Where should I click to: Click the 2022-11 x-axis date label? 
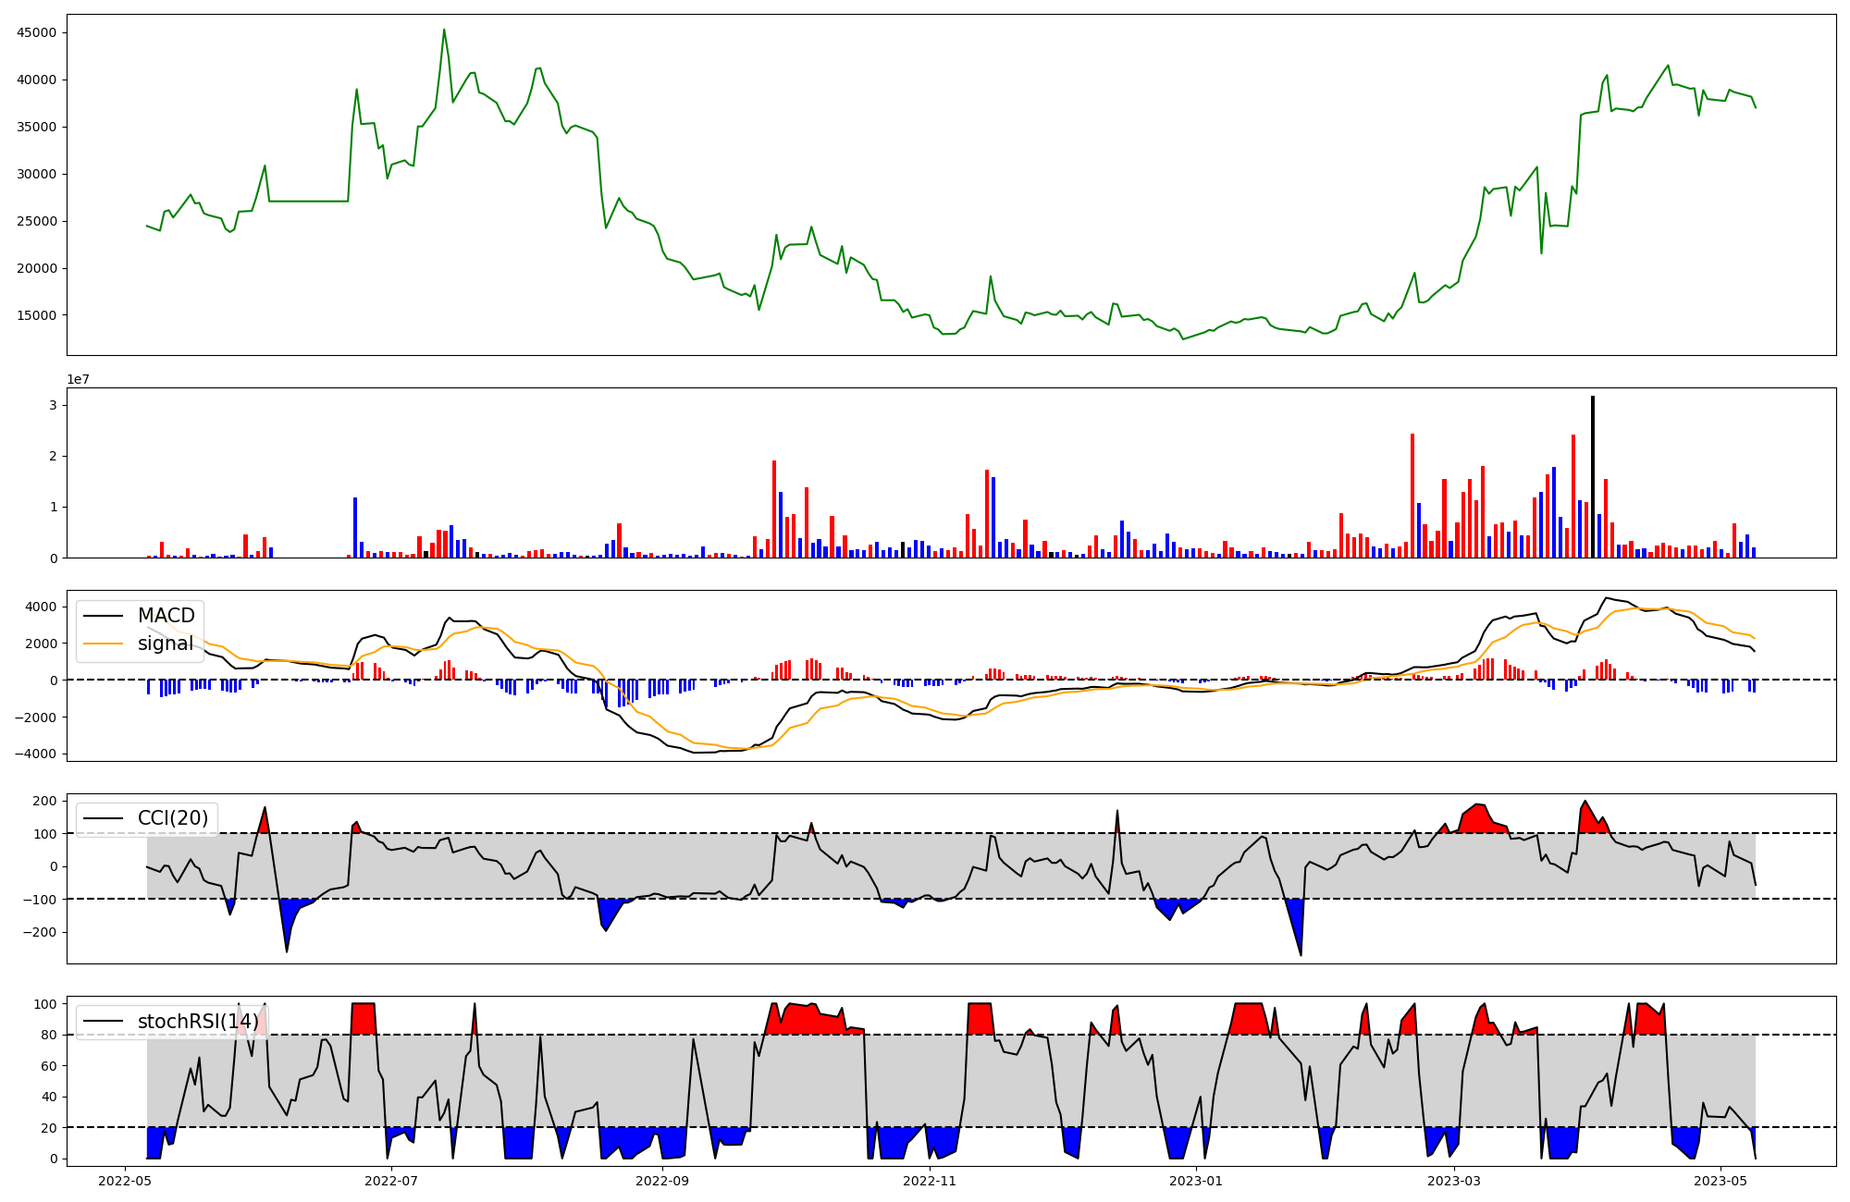(930, 1181)
